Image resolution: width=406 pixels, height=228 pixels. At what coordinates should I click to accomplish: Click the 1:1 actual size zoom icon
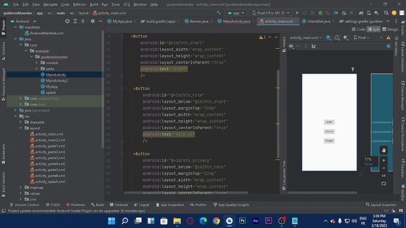pos(383,176)
